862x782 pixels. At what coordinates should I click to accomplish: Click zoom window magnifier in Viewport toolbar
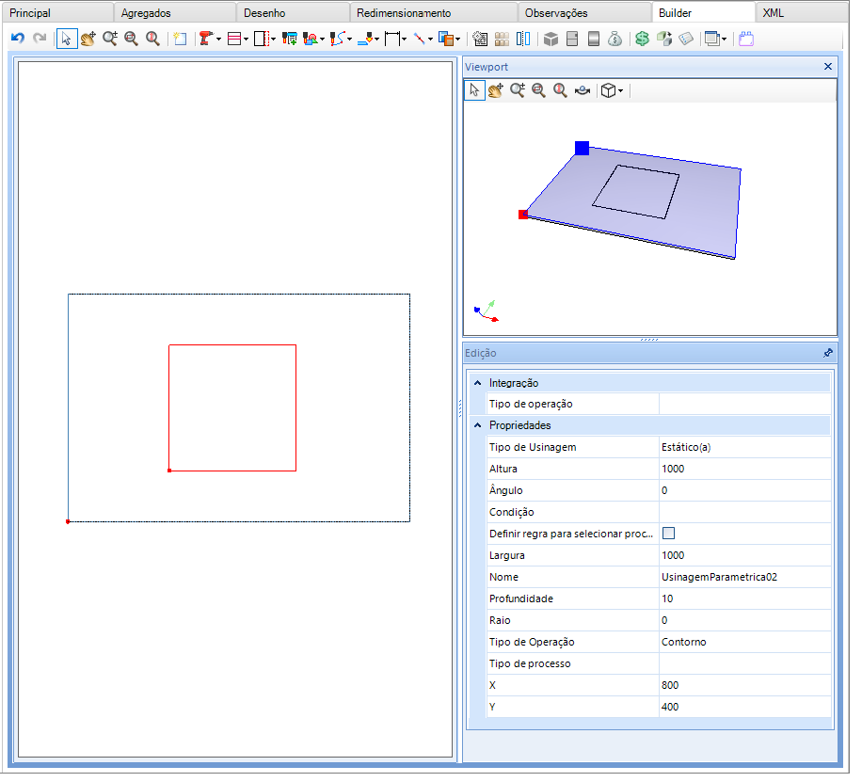[539, 90]
